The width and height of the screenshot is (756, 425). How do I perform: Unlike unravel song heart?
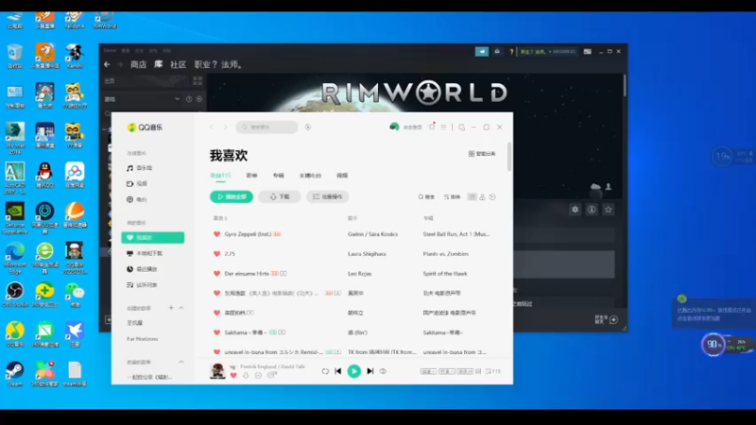click(x=217, y=352)
